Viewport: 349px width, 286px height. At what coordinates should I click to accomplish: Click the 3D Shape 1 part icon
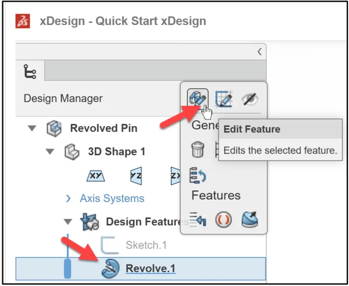72,152
